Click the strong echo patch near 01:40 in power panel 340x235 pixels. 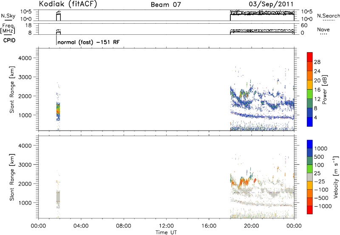click(58, 111)
